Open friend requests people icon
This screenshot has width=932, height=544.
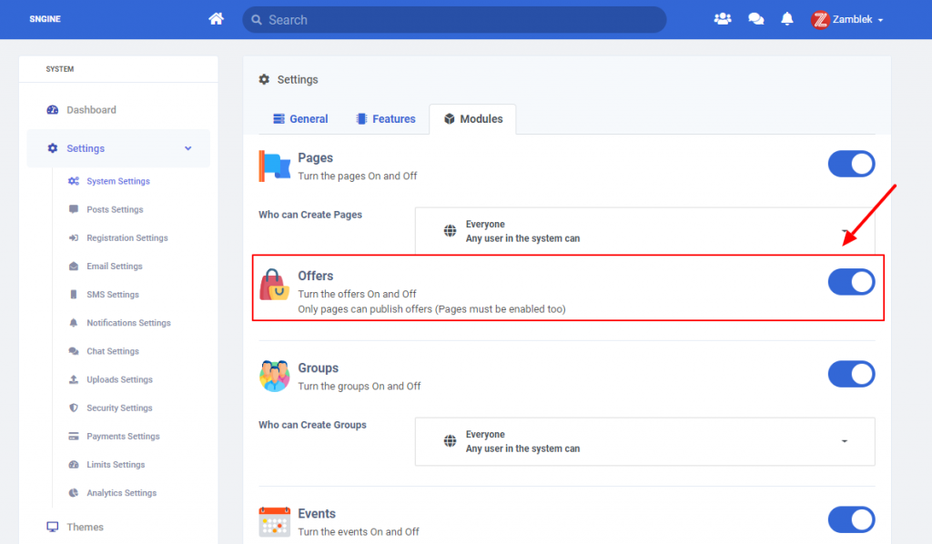click(722, 19)
